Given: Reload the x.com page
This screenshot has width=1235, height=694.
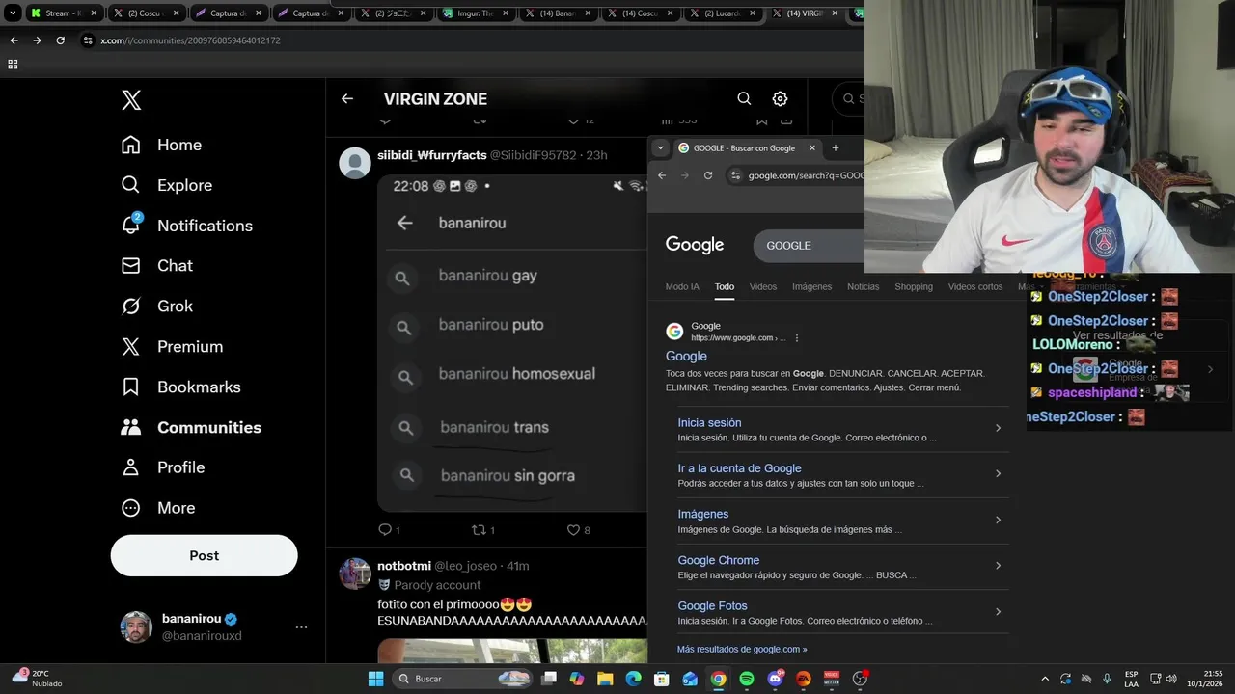Looking at the screenshot, I should click(60, 40).
